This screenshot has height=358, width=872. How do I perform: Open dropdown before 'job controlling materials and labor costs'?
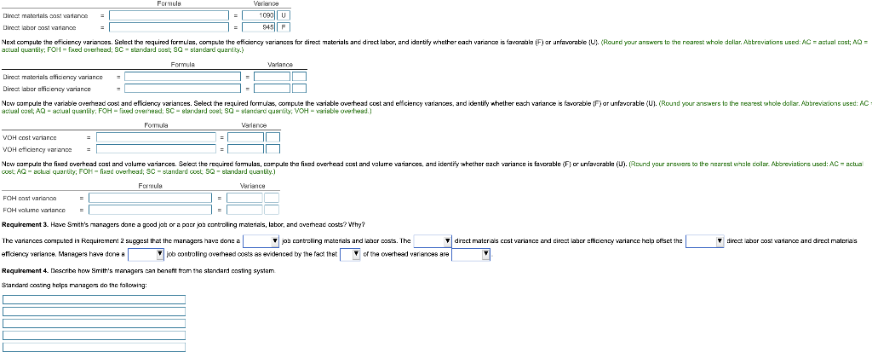[261, 241]
